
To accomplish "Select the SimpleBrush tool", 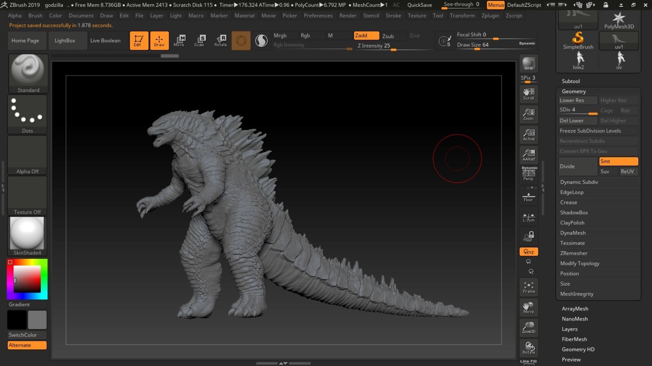I will click(578, 41).
